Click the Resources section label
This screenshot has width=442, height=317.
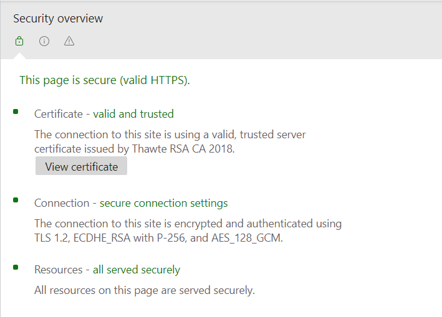click(x=58, y=270)
